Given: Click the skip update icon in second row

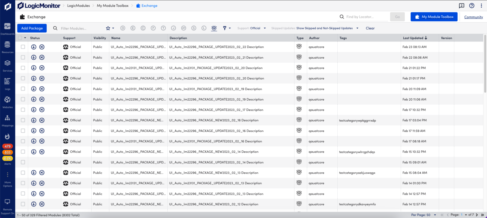Looking at the screenshot, I should pos(42,57).
